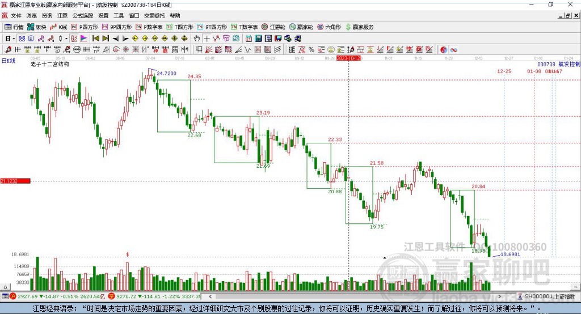Click the status bar grid icon

pos(5,296)
